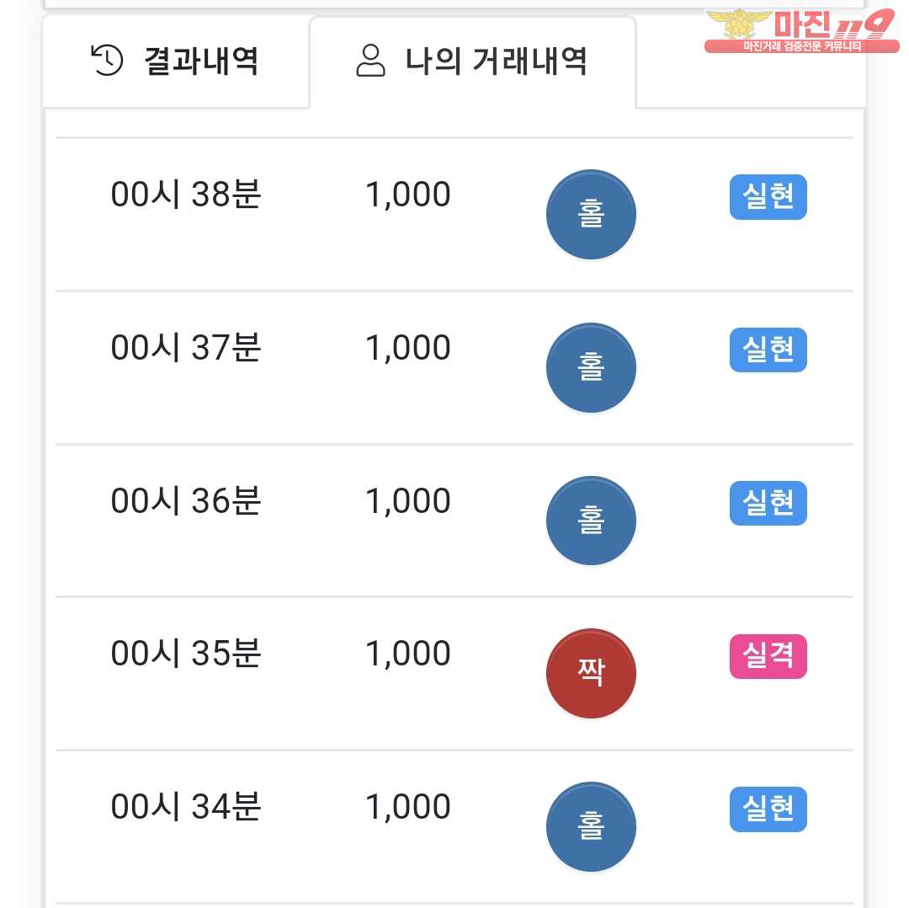Click the 마진119 logo
The image size is (909, 908).
(800, 31)
